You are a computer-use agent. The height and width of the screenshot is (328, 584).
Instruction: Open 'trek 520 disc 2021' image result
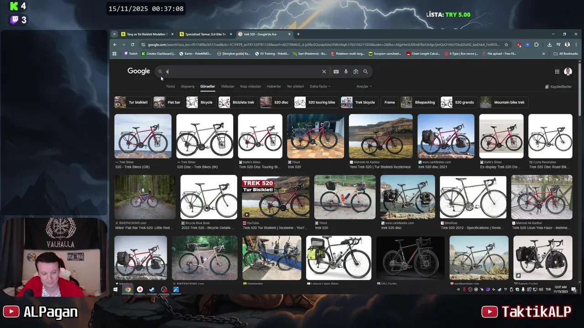[446, 136]
